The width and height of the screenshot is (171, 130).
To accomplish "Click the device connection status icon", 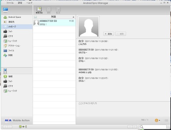I will 23,127.
